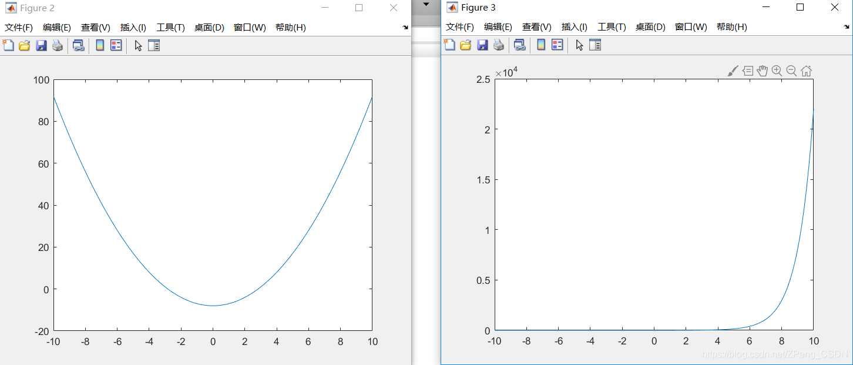Activate zoom out tool on Figure 3 axes
This screenshot has height=365, width=853.
pyautogui.click(x=791, y=71)
